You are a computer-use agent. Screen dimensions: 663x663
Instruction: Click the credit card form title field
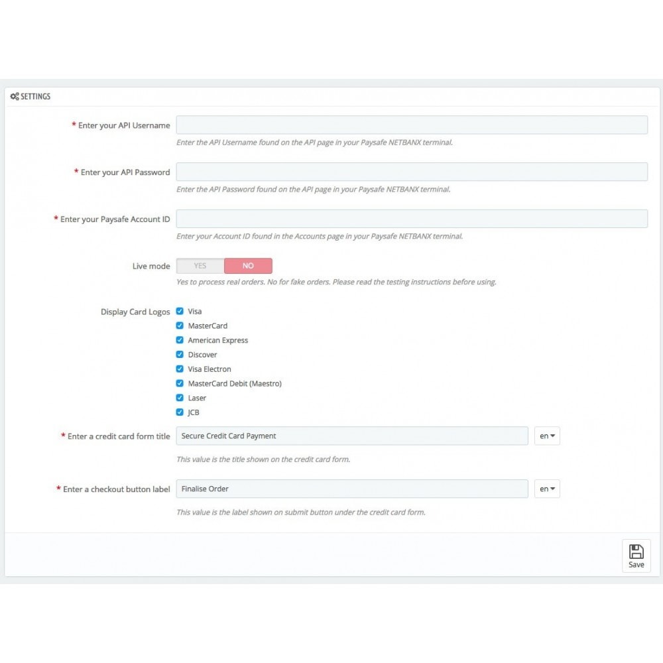click(x=352, y=436)
